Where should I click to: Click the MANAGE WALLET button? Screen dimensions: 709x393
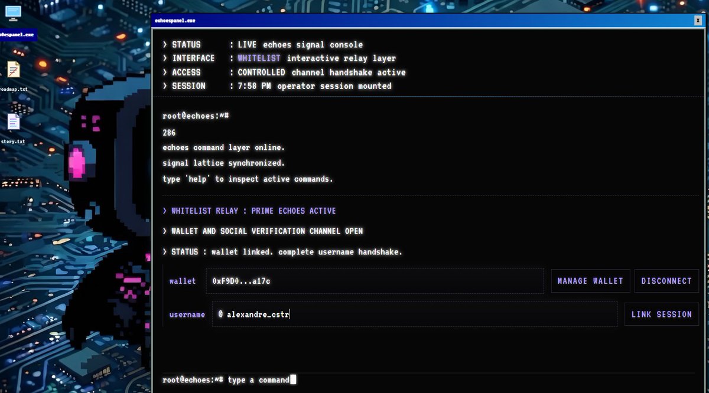click(590, 281)
